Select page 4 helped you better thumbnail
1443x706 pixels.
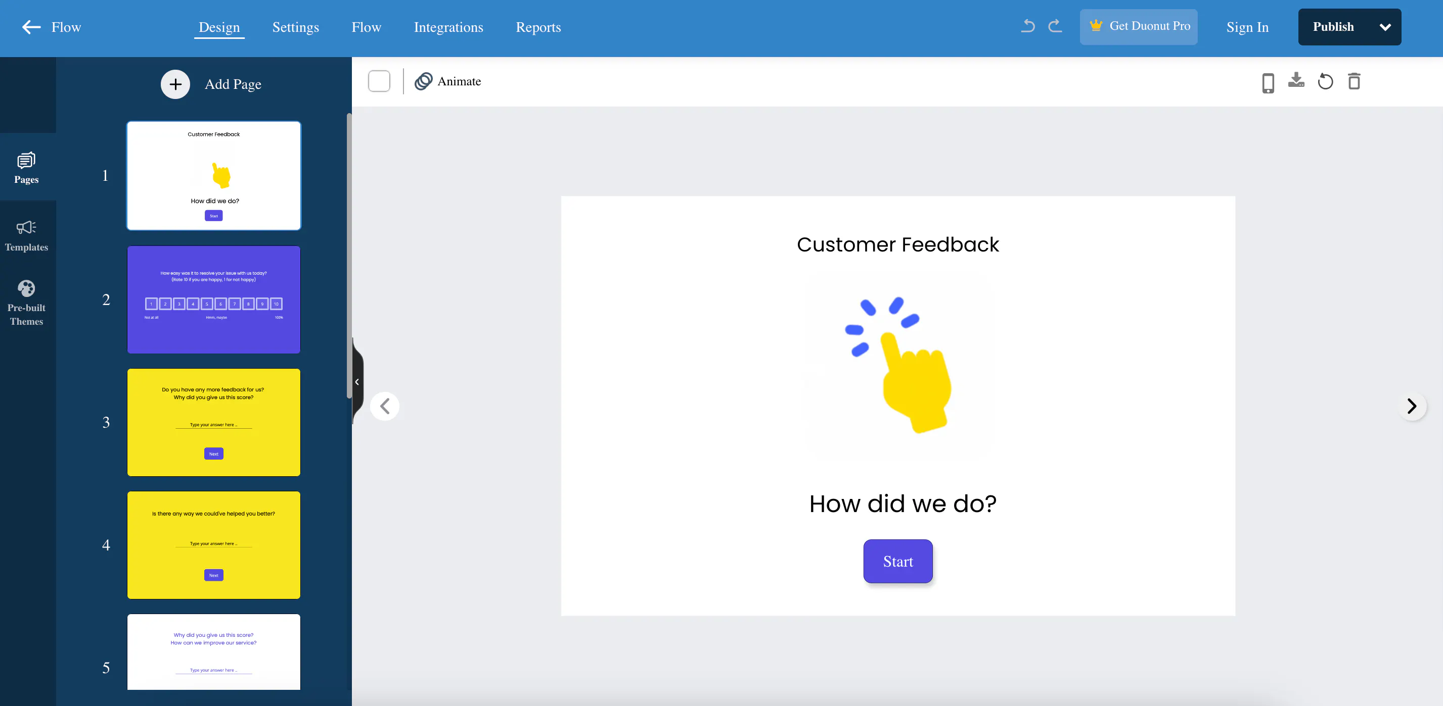(x=213, y=545)
